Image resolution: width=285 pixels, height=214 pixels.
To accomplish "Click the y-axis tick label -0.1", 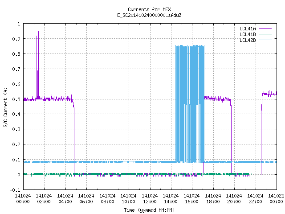I will click(15, 190).
